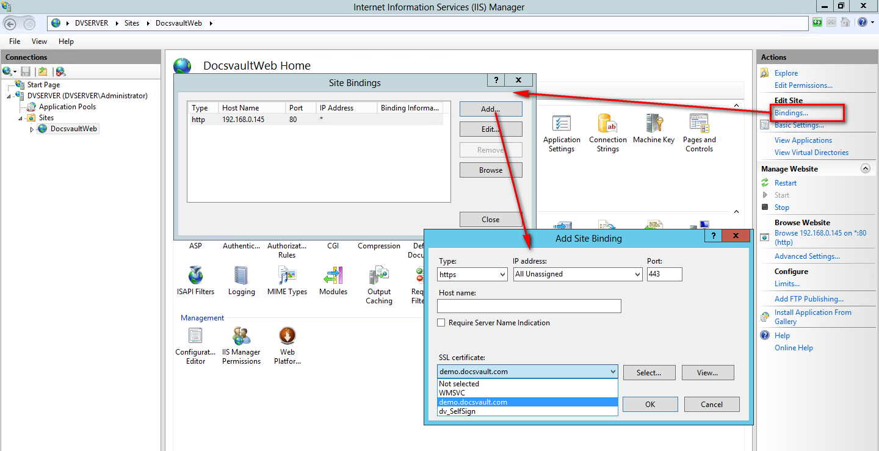
Task: Open the File menu
Action: [15, 41]
